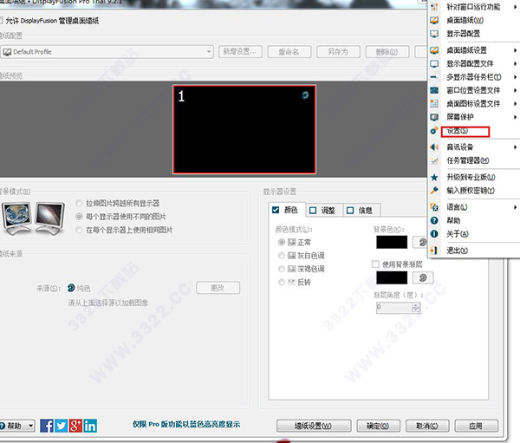The image size is (520, 443).
Task: Open the LinkedIn share icon
Action: pyautogui.click(x=90, y=426)
